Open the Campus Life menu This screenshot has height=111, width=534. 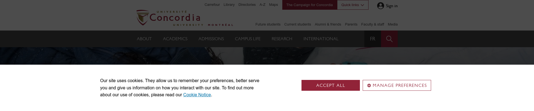click(248, 39)
